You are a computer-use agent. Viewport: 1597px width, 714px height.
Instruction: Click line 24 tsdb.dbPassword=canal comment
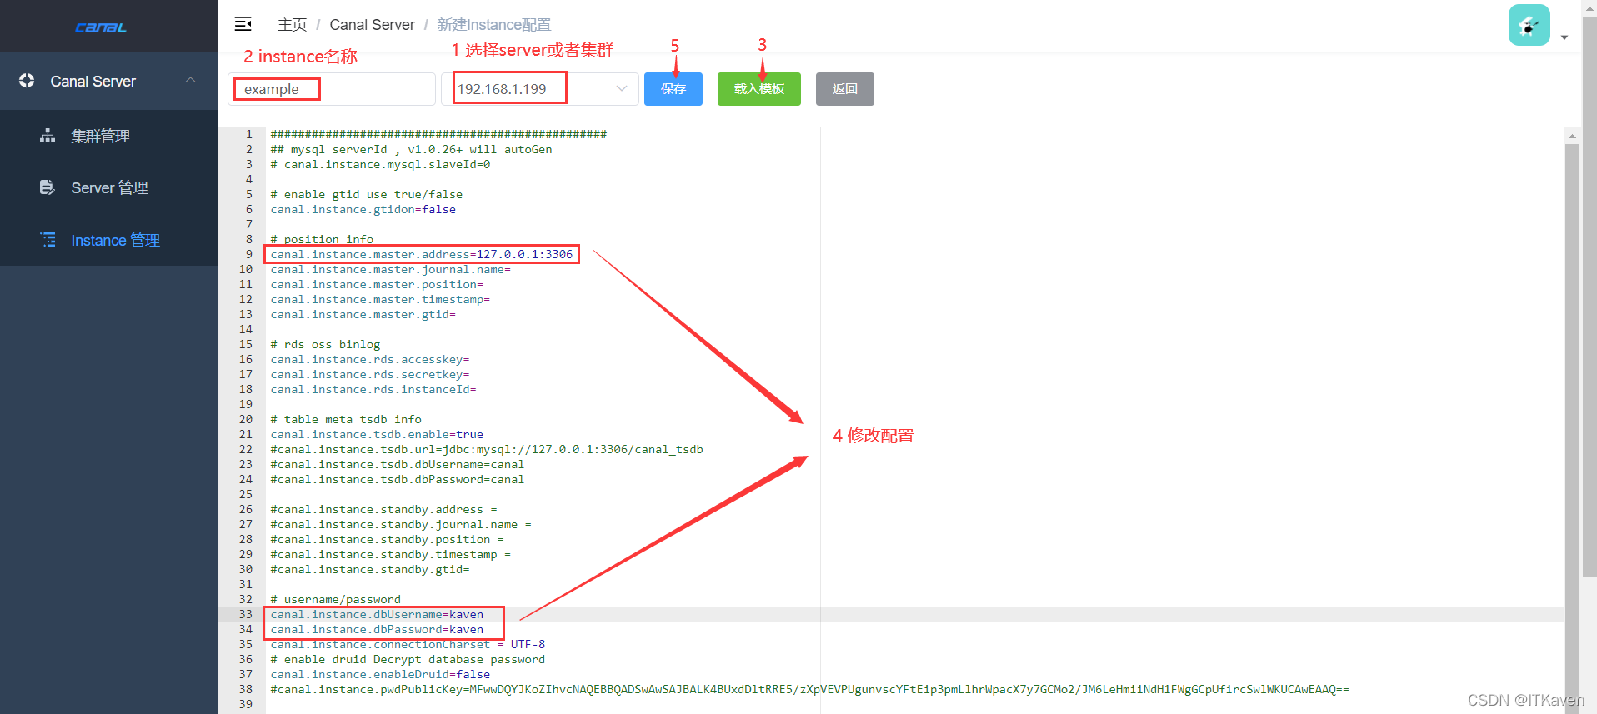pos(397,479)
